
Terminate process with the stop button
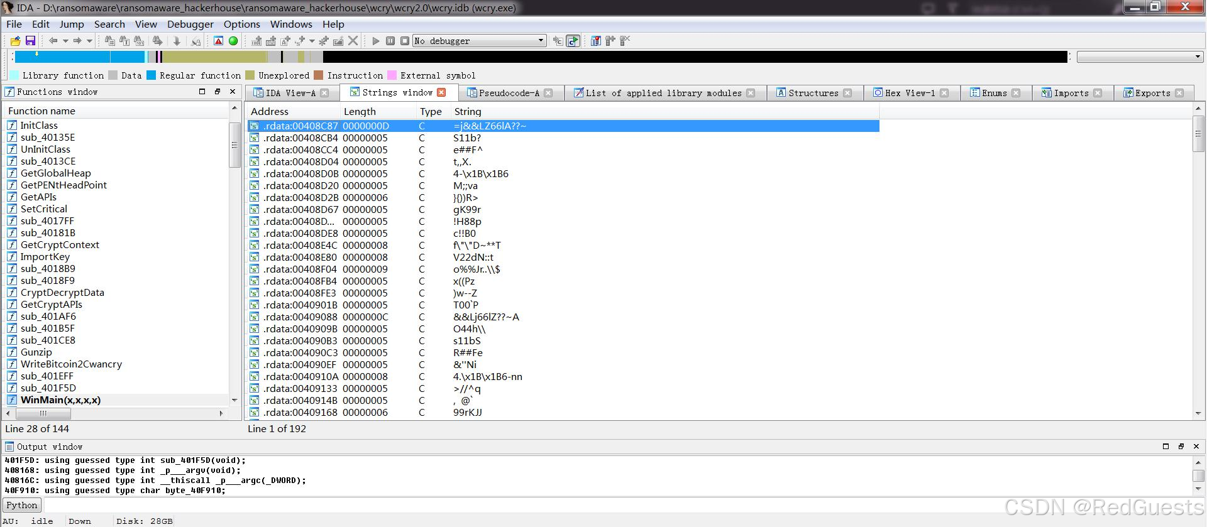pos(405,41)
